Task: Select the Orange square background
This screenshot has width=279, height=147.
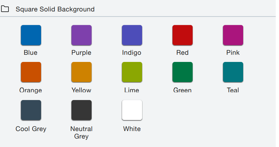Action: pos(31,72)
